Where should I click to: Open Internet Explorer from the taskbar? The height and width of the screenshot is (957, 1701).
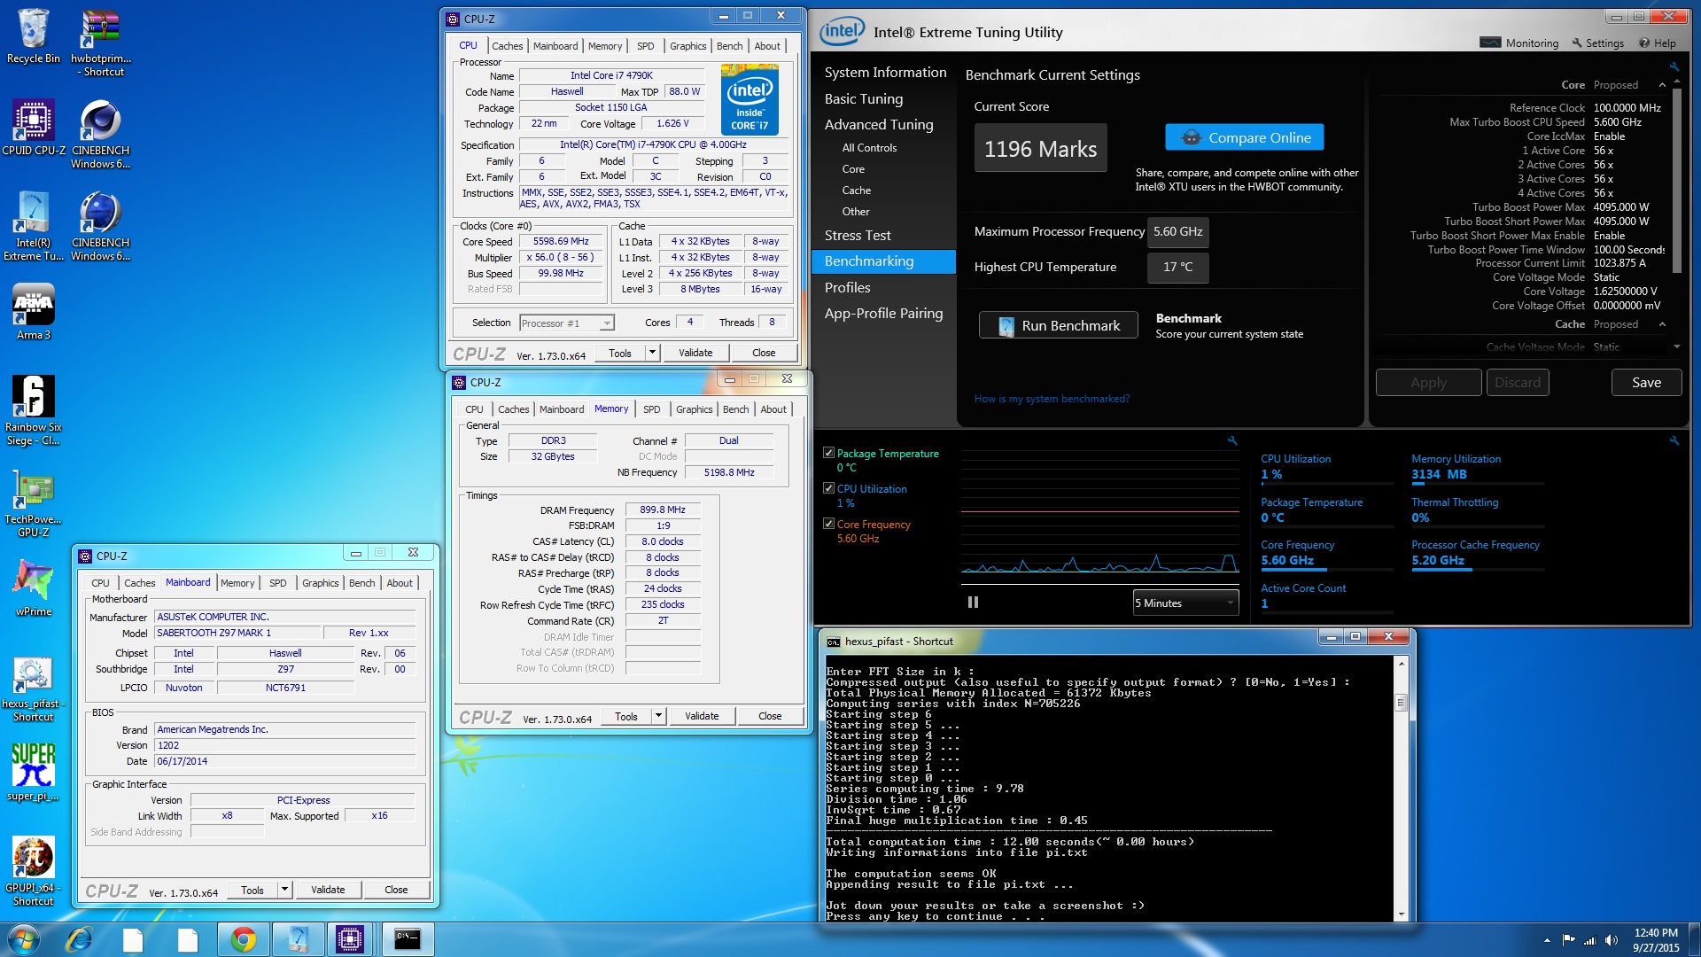click(79, 939)
